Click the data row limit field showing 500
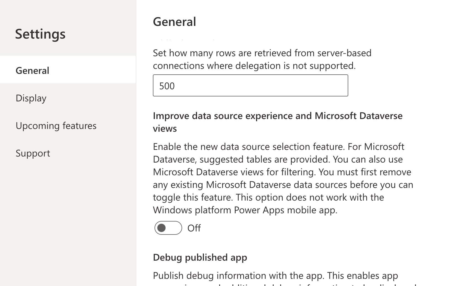The height and width of the screenshot is (286, 452). click(x=250, y=85)
